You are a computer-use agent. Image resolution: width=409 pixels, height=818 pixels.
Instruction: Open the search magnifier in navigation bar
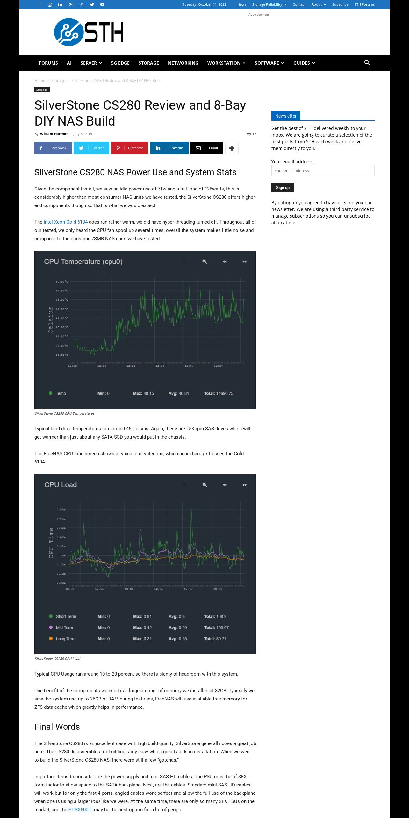point(367,63)
